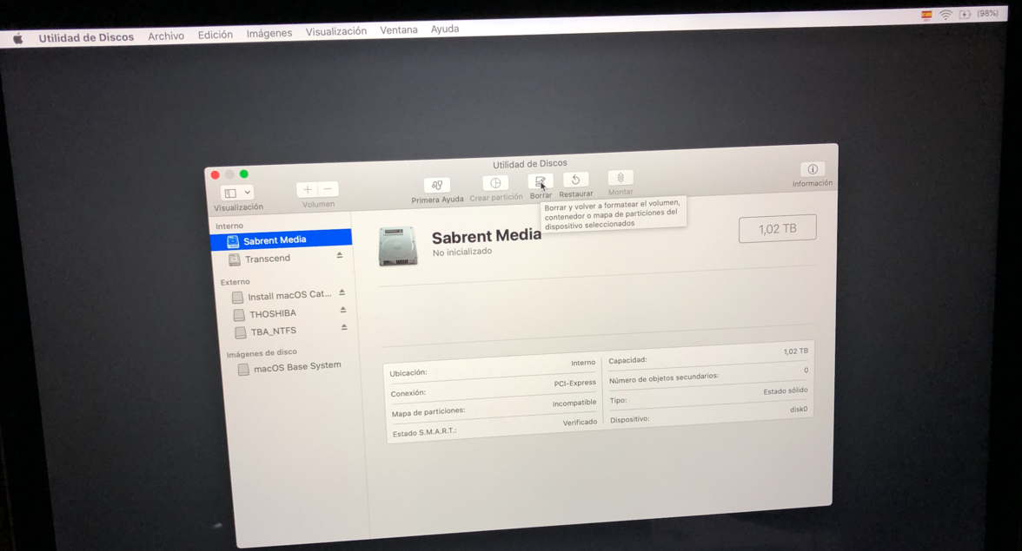The image size is (1022, 551).
Task: Eject the Install macOS Cat... volume
Action: point(342,292)
